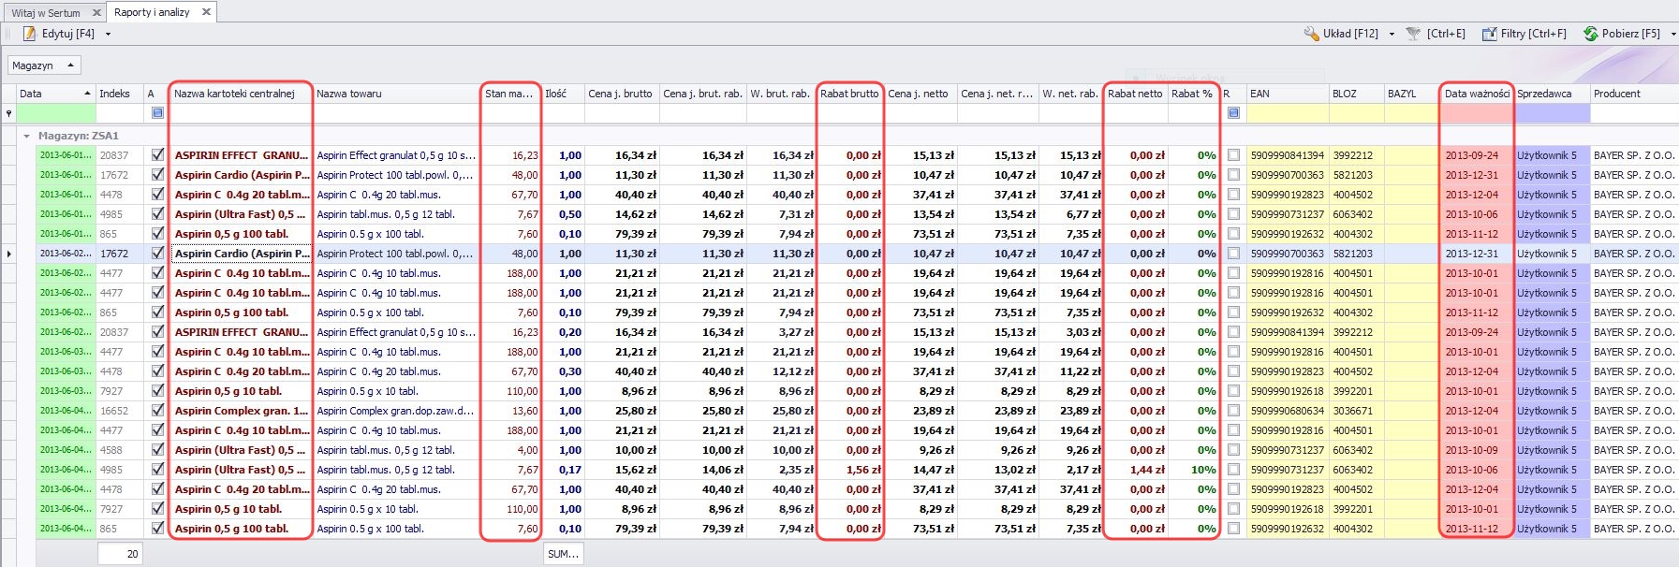Click the filter row pin icon
1679x567 pixels.
click(9, 113)
